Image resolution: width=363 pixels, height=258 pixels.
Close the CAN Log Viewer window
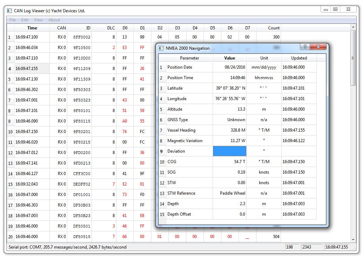pyautogui.click(x=348, y=9)
